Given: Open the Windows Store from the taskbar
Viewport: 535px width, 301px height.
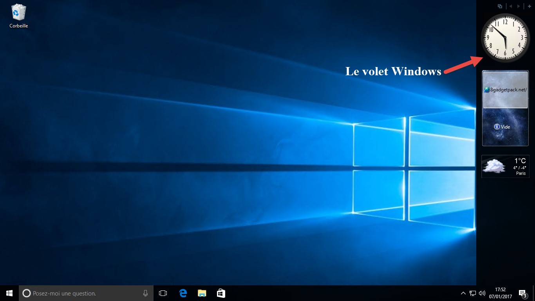Looking at the screenshot, I should [221, 293].
